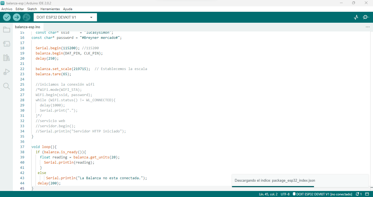Click the UTF-8 encoding indicator
373x197 pixels.
click(285, 194)
